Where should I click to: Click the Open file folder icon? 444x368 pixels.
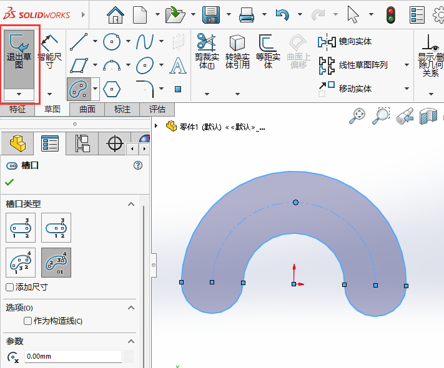[175, 14]
